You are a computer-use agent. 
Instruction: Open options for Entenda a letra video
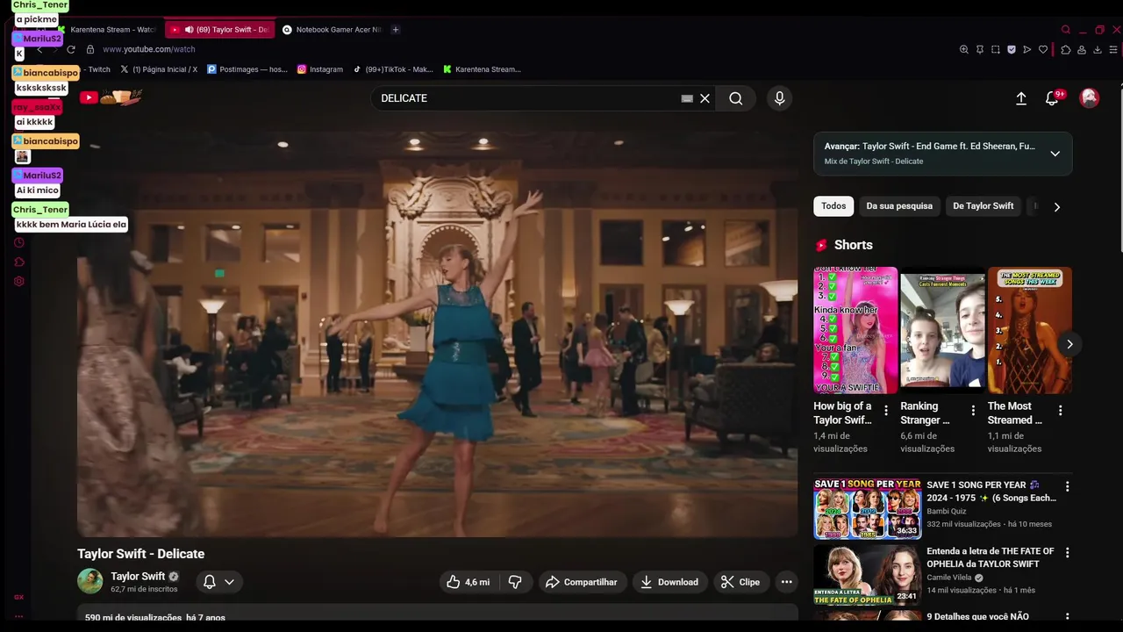point(1067,553)
